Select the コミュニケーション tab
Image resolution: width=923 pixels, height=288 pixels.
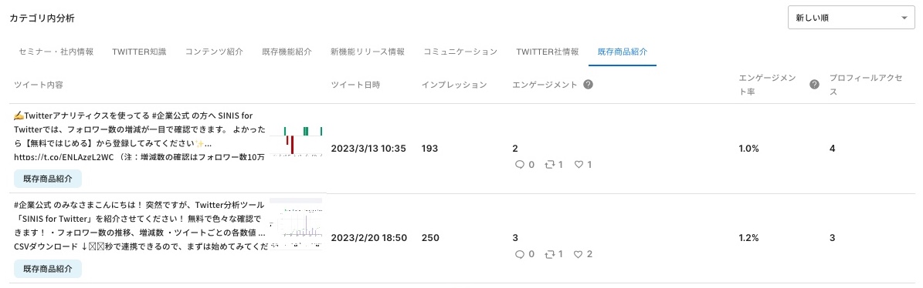461,52
